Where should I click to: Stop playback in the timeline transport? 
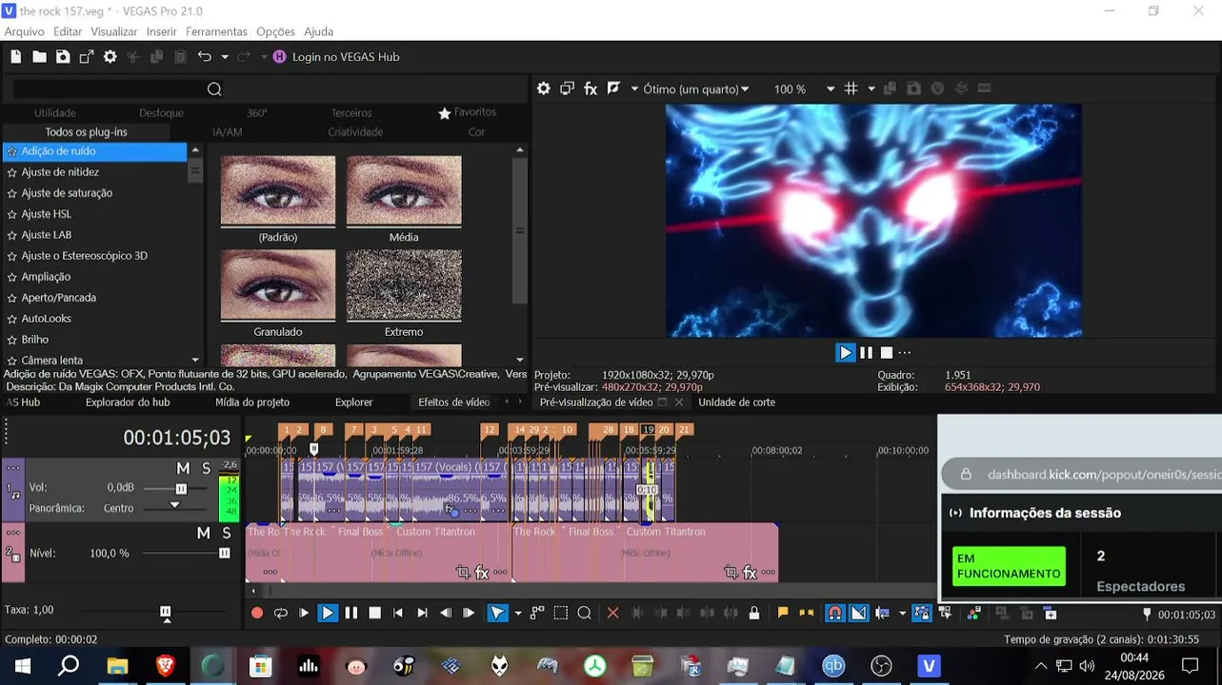(375, 614)
